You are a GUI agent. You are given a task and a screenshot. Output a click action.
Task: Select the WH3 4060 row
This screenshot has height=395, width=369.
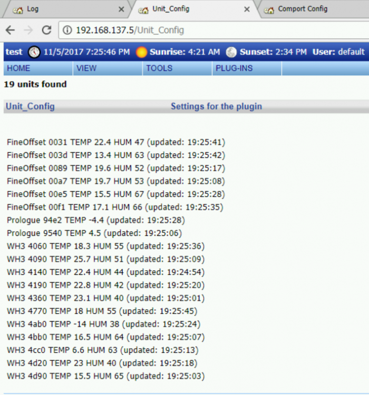point(105,246)
